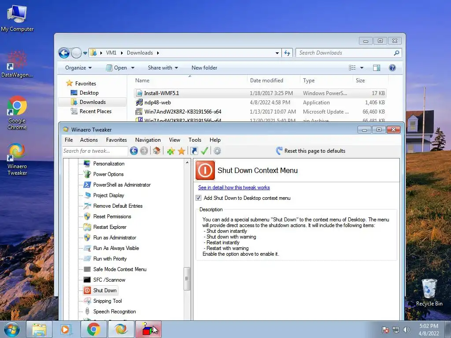Sort files by Date modified column
The width and height of the screenshot is (451, 338).
[x=273, y=81]
